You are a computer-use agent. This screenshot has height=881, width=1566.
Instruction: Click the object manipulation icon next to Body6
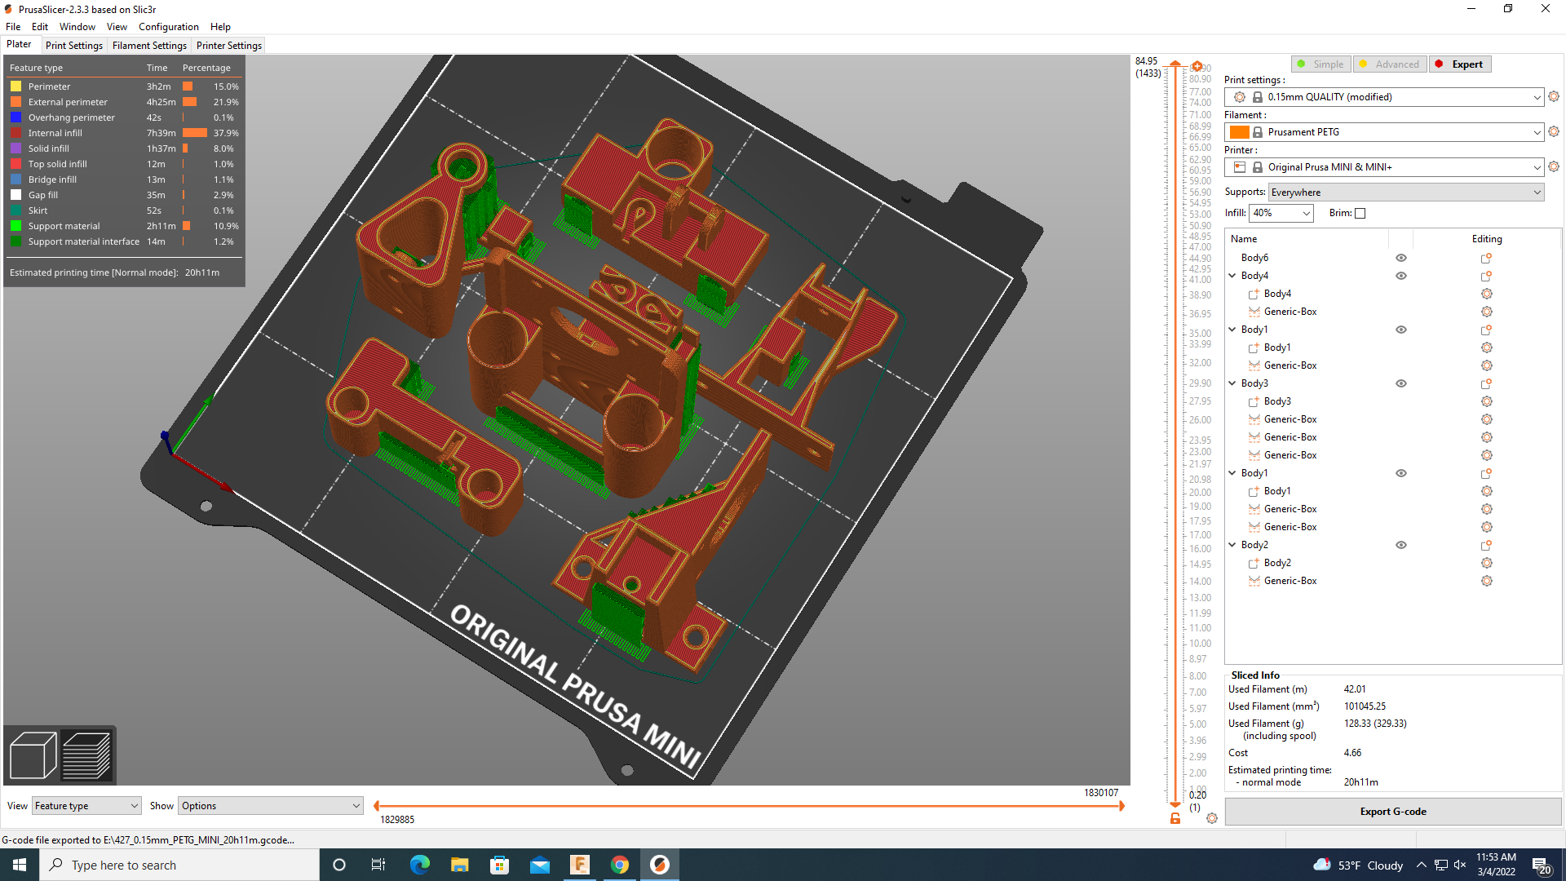tap(1486, 257)
